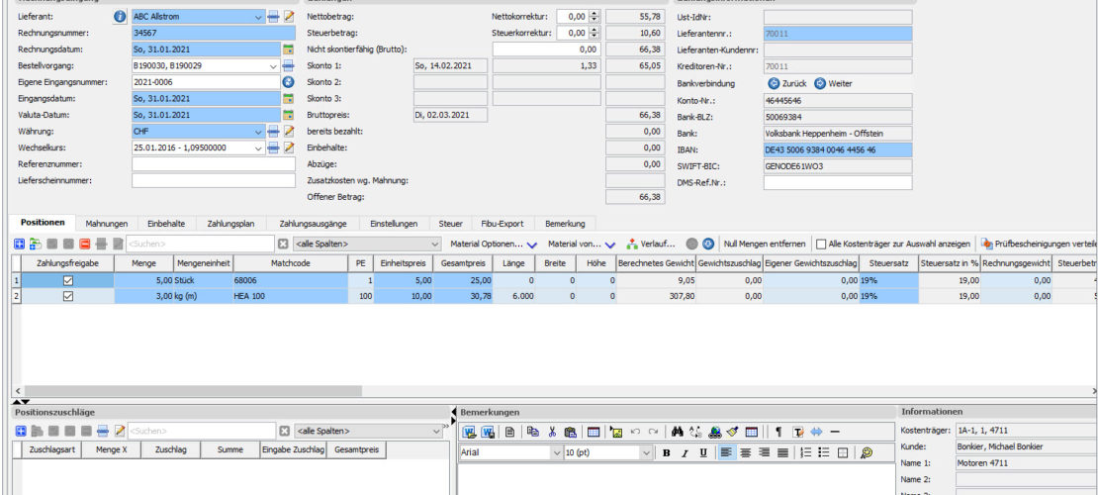1098x495 pixels.
Task: Click the blue info icon next to Lieferant
Action: coord(120,16)
